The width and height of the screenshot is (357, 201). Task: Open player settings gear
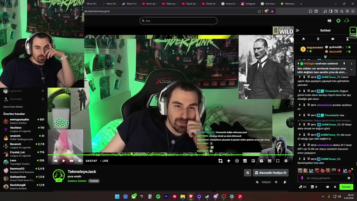tap(286, 161)
